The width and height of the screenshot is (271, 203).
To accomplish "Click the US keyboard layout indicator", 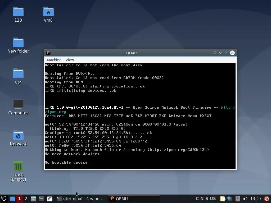I will [213, 199].
